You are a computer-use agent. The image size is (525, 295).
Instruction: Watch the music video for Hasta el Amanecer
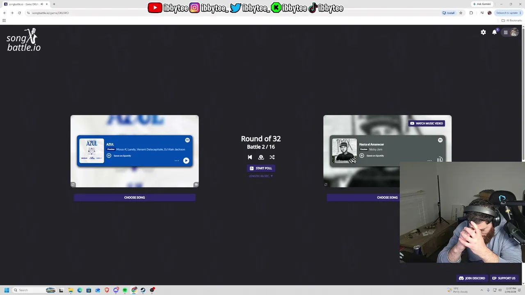(x=427, y=123)
